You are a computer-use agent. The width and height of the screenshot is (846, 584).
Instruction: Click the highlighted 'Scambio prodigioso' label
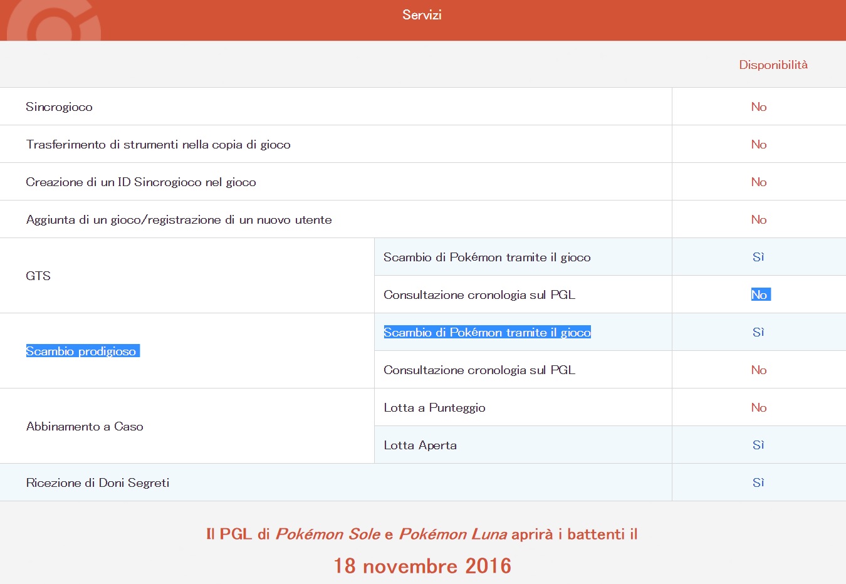(x=82, y=351)
